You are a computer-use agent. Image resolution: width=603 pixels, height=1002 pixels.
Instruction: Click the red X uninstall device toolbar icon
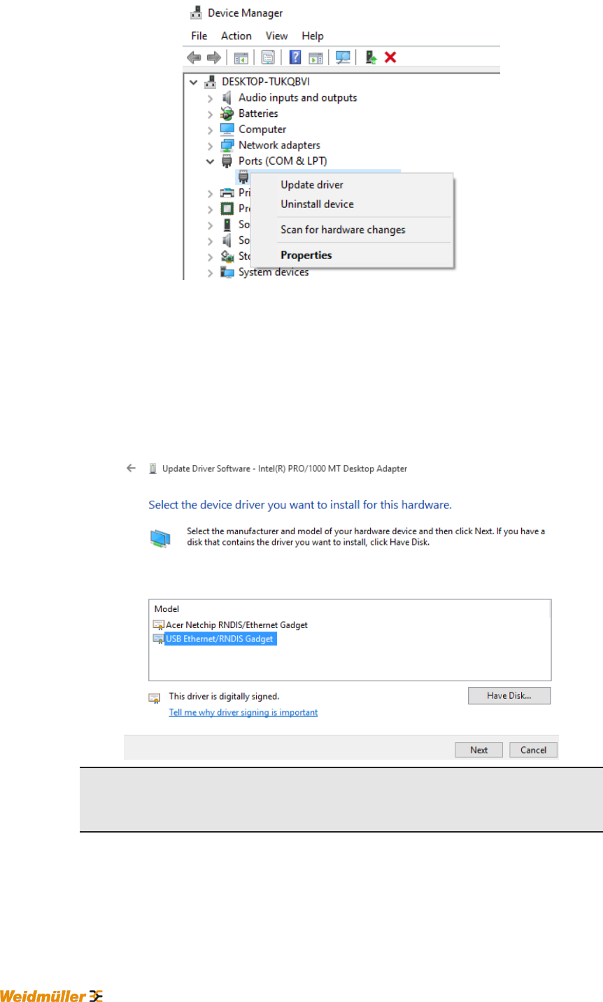click(390, 57)
